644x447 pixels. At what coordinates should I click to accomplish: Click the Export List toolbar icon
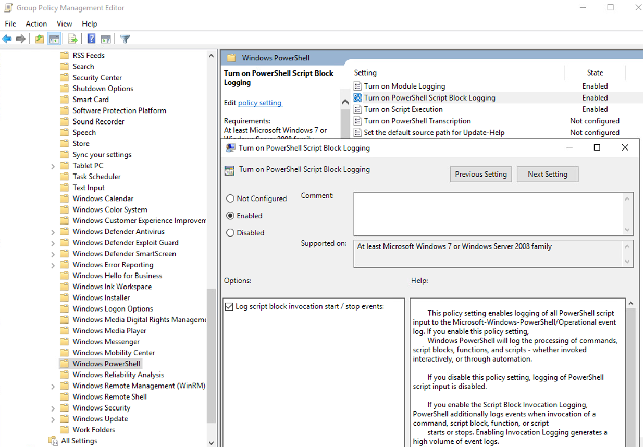point(72,39)
